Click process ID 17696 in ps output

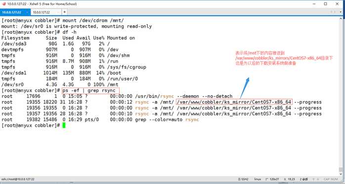pyautogui.click(x=34, y=96)
